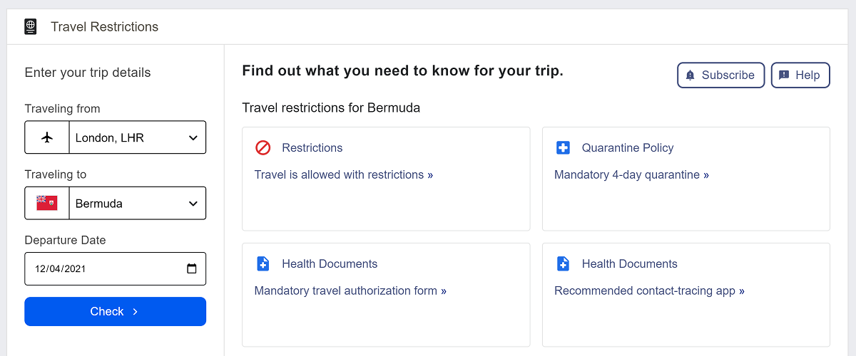Screen dimensions: 856x356
Task: Open 'Mandatory 4-day quarantine' link
Action: click(x=631, y=175)
